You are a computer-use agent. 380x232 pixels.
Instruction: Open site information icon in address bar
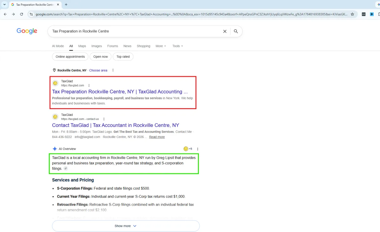tap(31, 14)
